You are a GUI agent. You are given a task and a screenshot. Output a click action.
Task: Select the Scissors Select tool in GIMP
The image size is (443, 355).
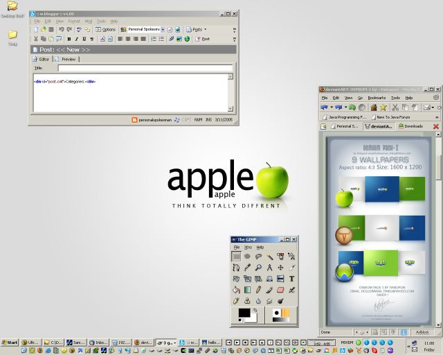(291, 257)
